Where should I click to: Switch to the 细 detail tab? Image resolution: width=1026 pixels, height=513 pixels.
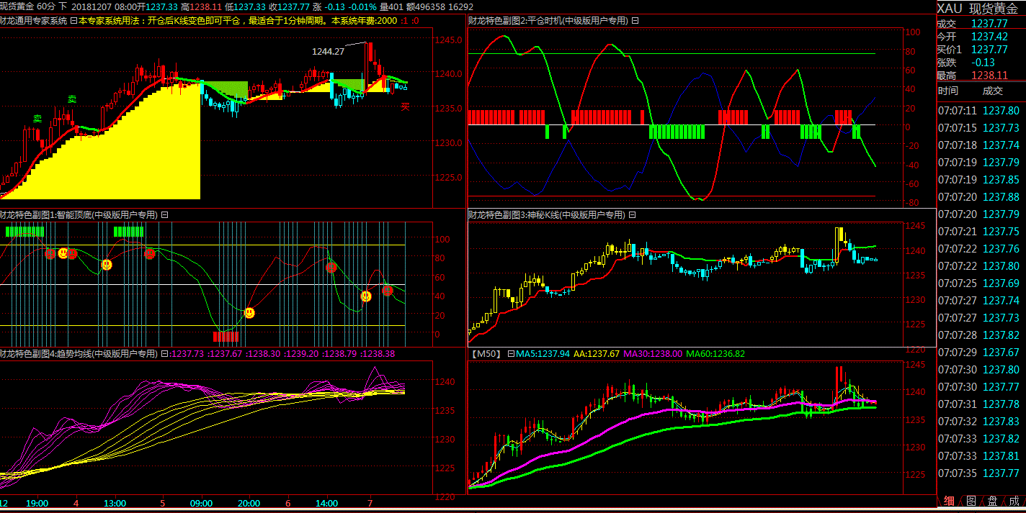pos(949,501)
